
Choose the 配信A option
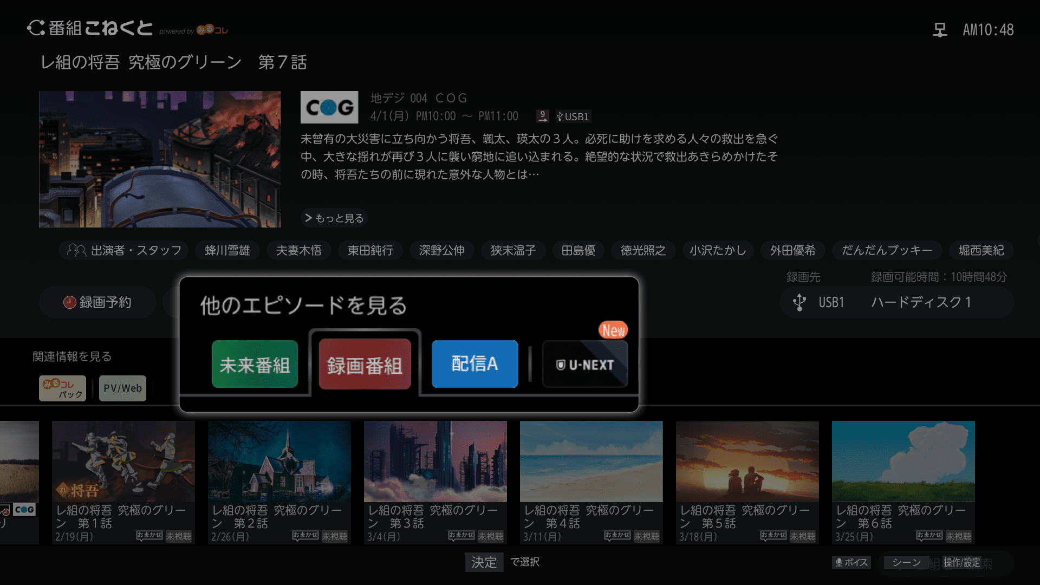[474, 364]
